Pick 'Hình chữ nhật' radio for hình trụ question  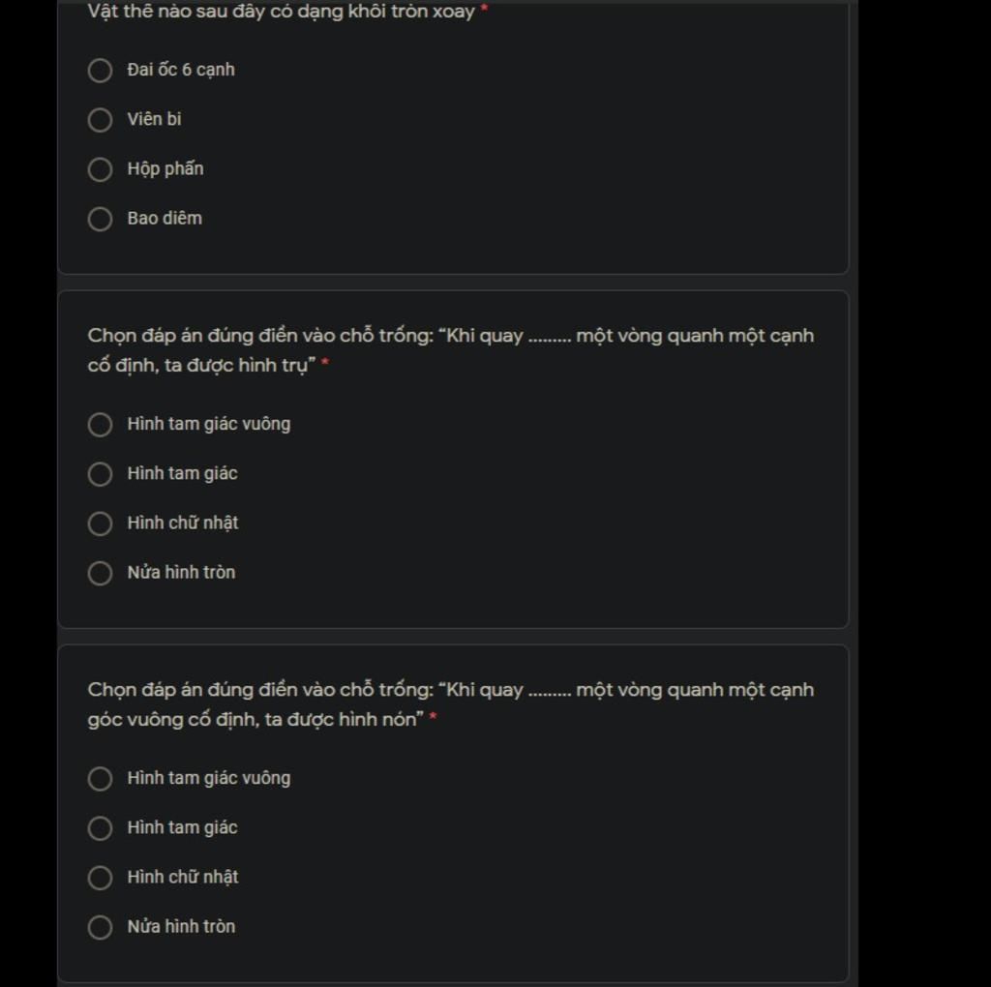101,523
